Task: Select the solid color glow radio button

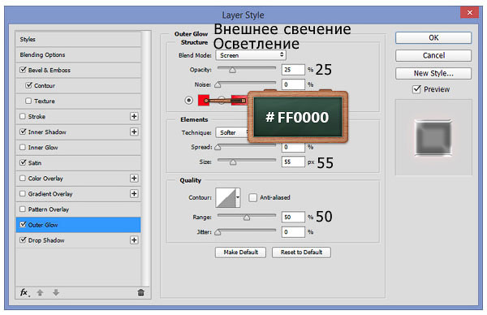Action: [188, 100]
